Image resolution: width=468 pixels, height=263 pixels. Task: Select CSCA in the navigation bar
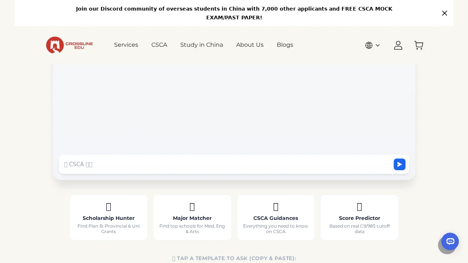click(159, 45)
